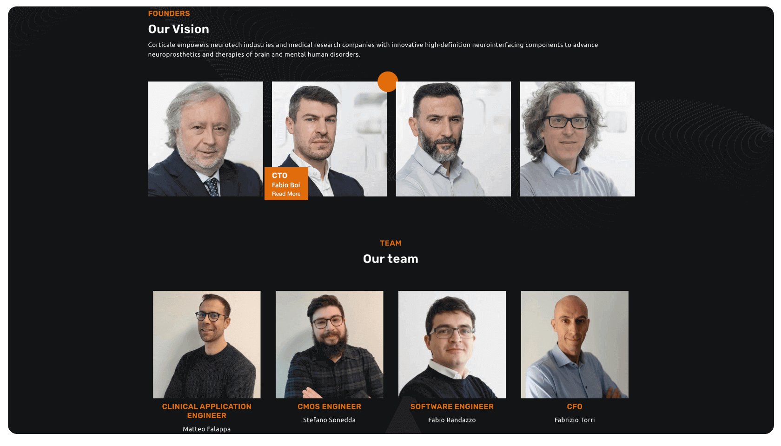Click the orange TEAM section label
The image size is (781, 446).
coord(390,243)
